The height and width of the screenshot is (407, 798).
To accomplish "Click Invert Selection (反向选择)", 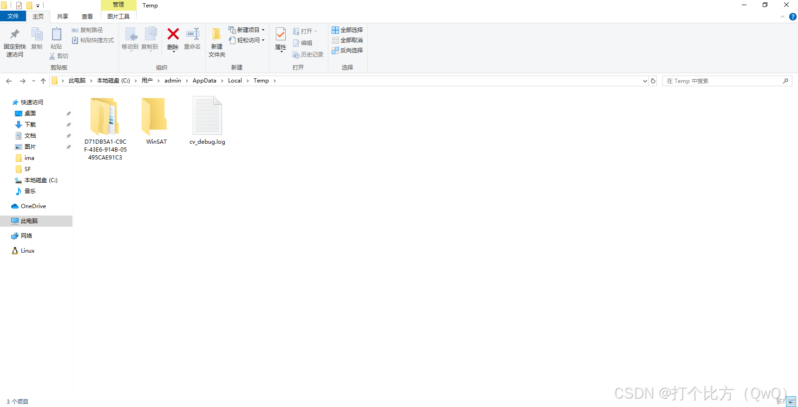I will pos(347,51).
